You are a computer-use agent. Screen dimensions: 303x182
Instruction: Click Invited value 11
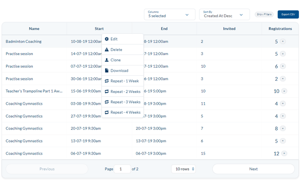click(x=203, y=104)
